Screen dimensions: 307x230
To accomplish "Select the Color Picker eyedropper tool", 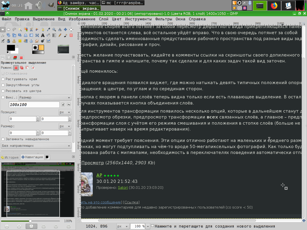I will coord(48,30).
